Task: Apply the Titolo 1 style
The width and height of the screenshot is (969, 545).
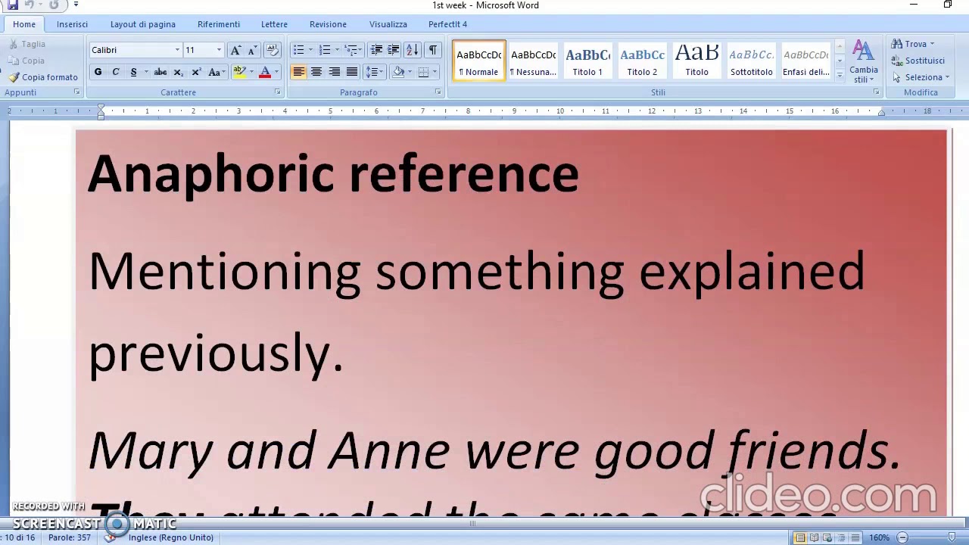Action: tap(587, 61)
